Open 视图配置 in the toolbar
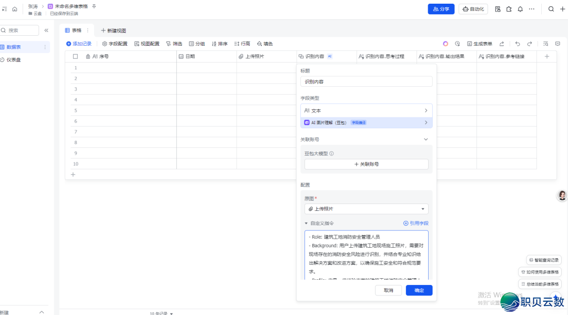The height and width of the screenshot is (315, 568). (x=147, y=44)
